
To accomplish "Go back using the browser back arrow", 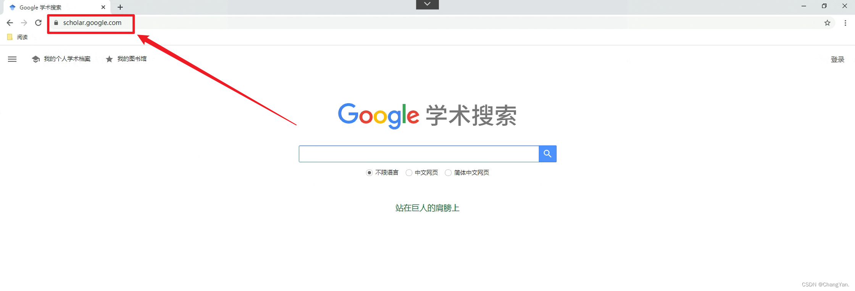I will coord(10,23).
